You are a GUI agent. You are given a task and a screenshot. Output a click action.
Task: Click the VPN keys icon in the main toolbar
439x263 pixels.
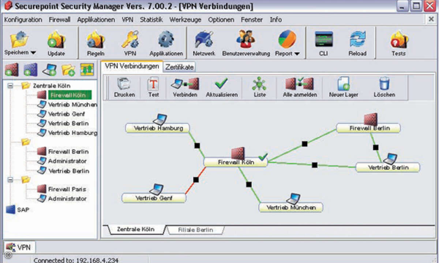(x=130, y=39)
